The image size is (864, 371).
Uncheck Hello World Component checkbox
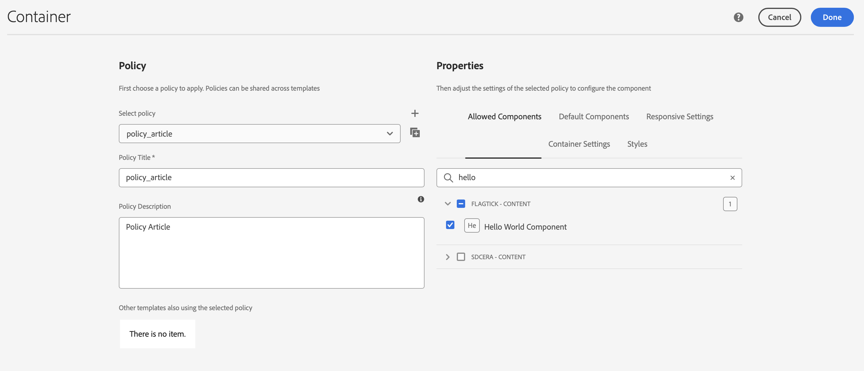(x=450, y=225)
